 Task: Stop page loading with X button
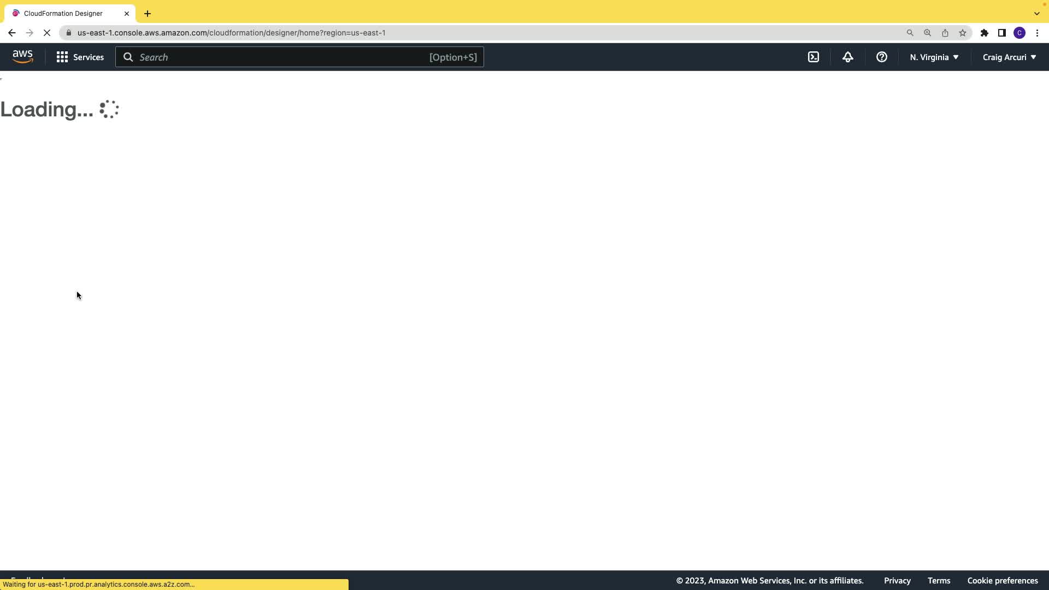(47, 33)
